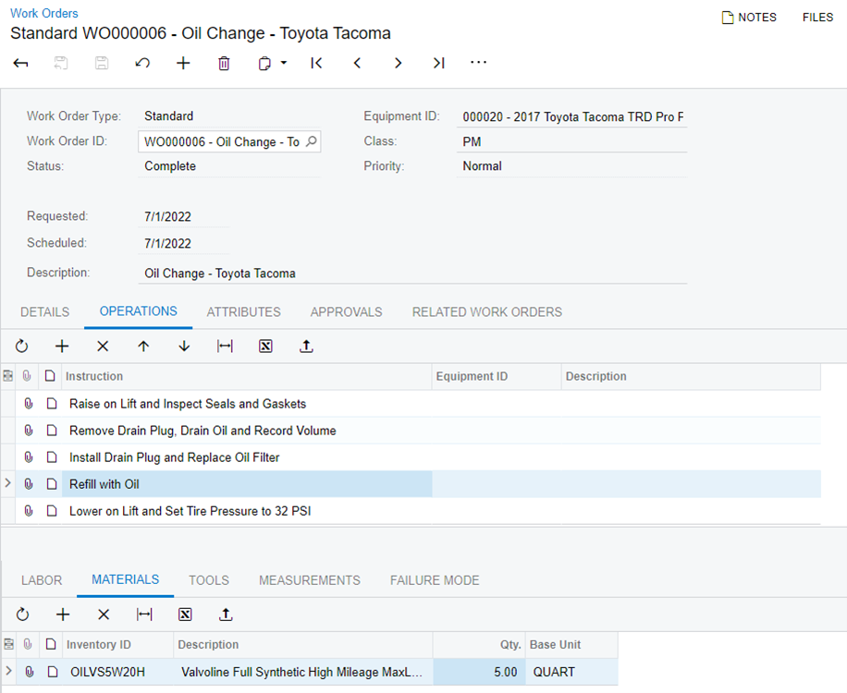The image size is (847, 693).
Task: Add new work order with plus icon
Action: click(x=183, y=63)
